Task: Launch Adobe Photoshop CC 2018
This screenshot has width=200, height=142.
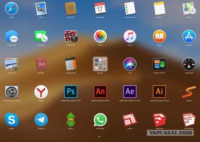Action: click(71, 92)
